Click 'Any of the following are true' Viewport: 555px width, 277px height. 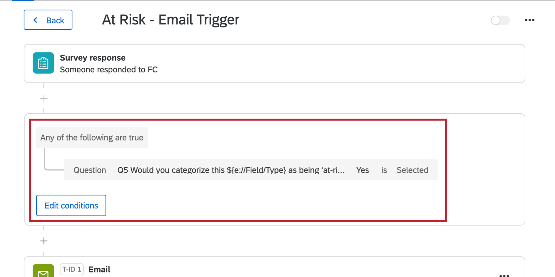(x=92, y=138)
